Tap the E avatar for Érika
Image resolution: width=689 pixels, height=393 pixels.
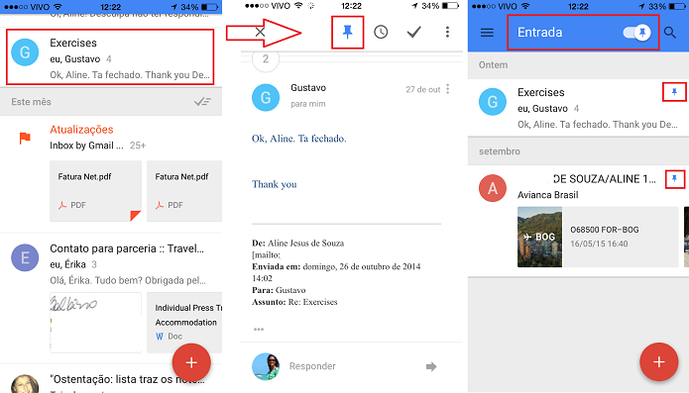(x=25, y=257)
